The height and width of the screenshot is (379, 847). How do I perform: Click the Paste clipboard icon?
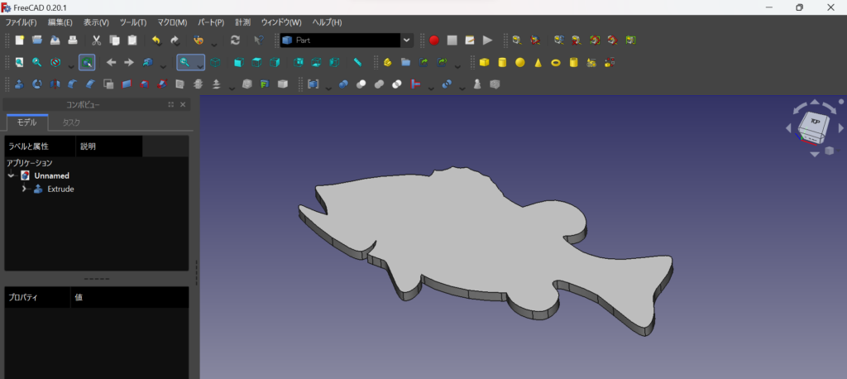(x=132, y=40)
